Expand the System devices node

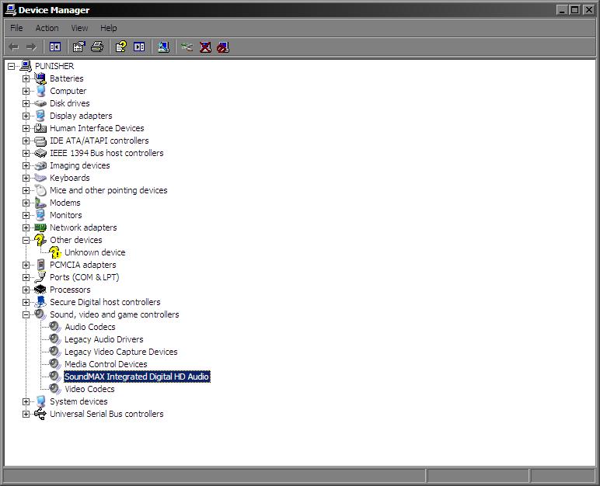click(26, 401)
